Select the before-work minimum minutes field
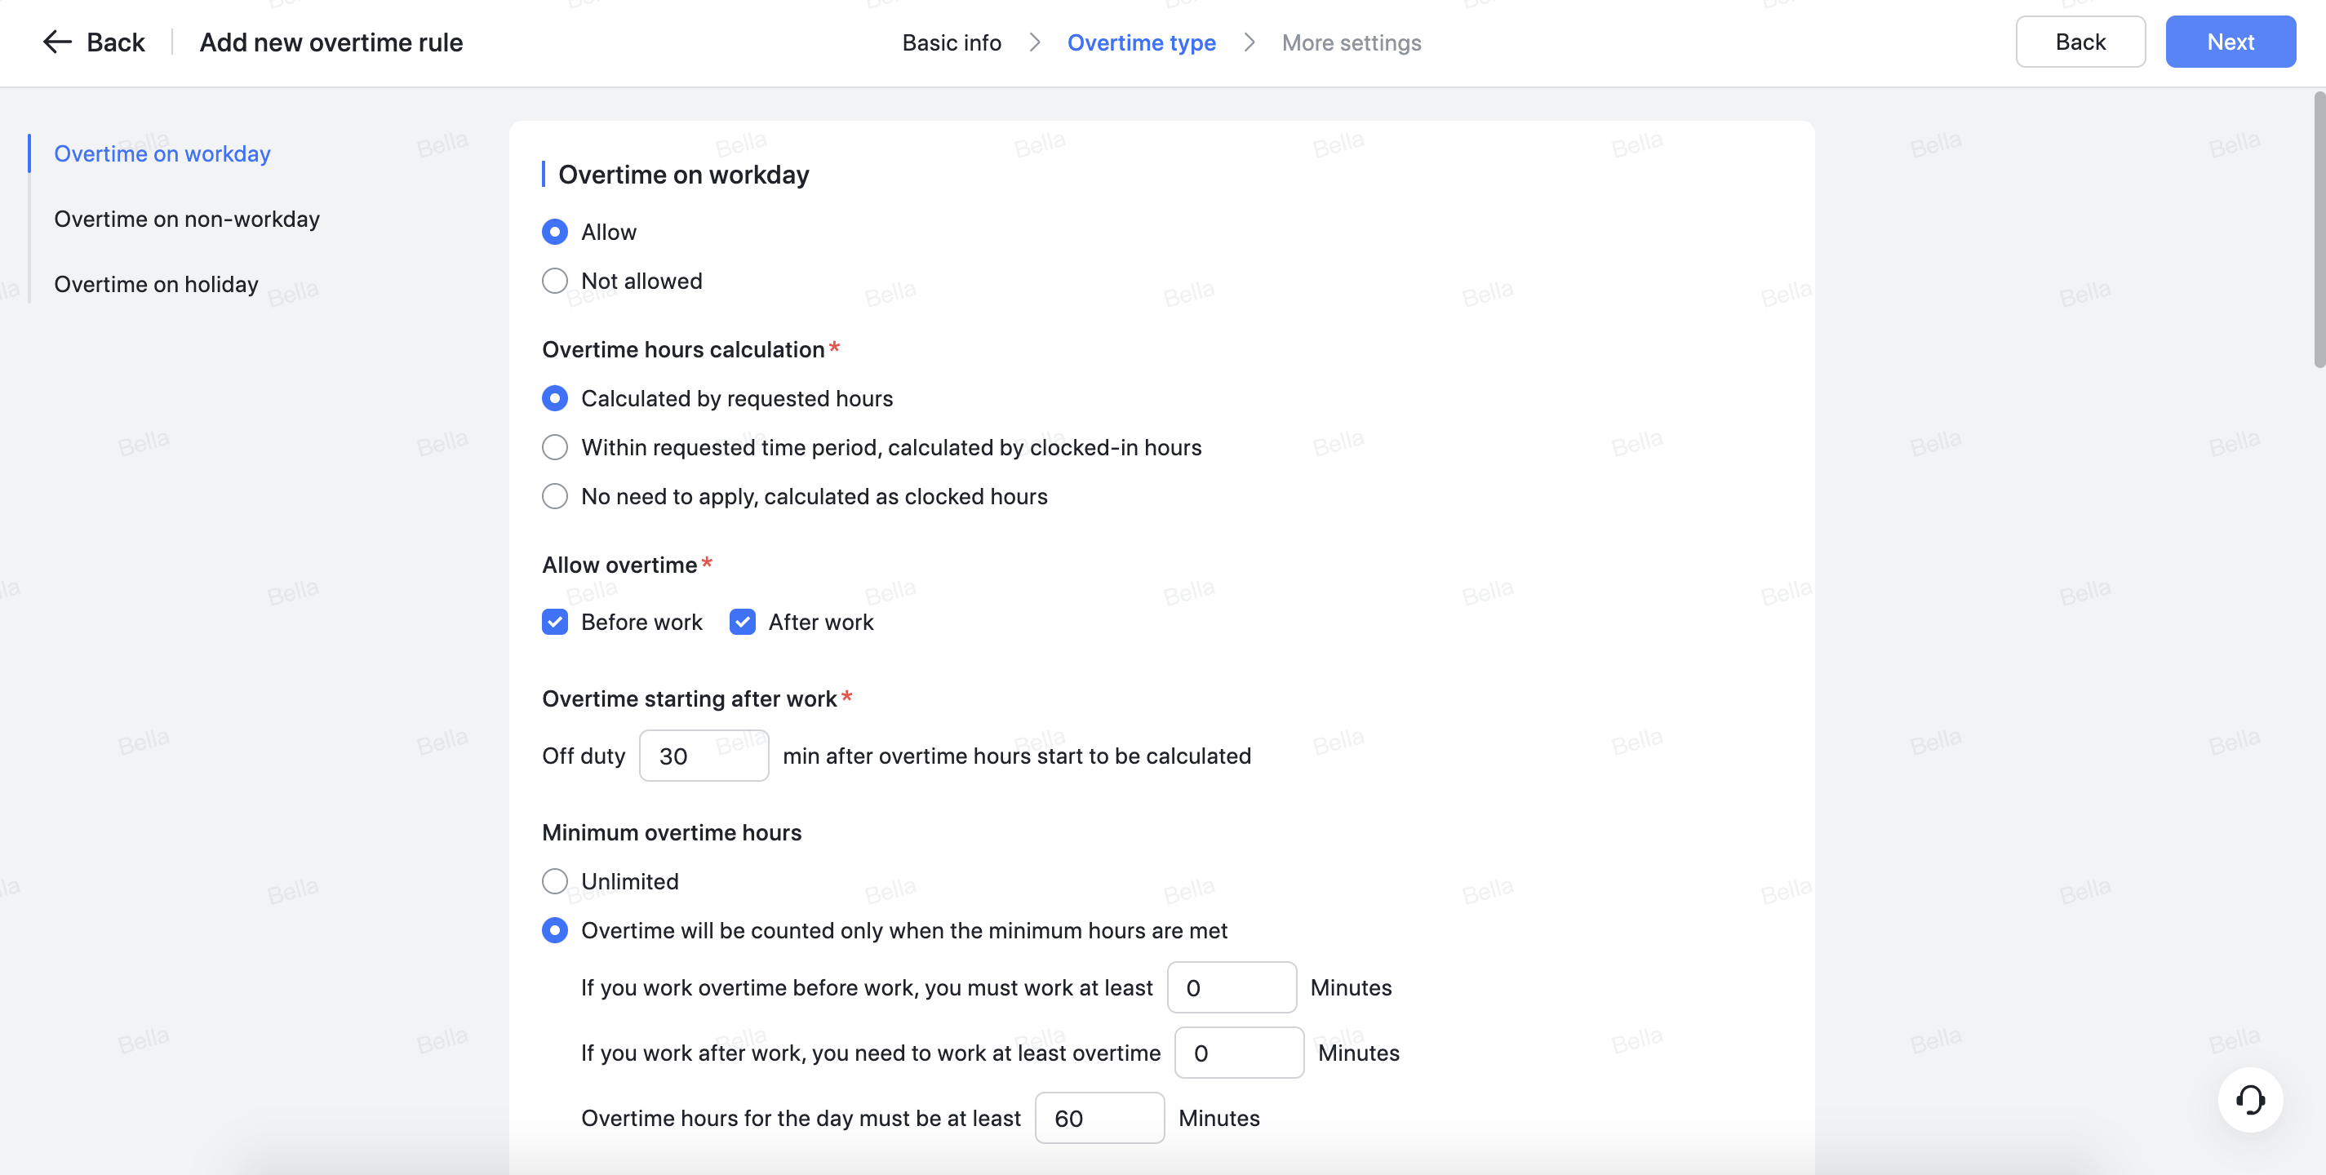 1232,987
